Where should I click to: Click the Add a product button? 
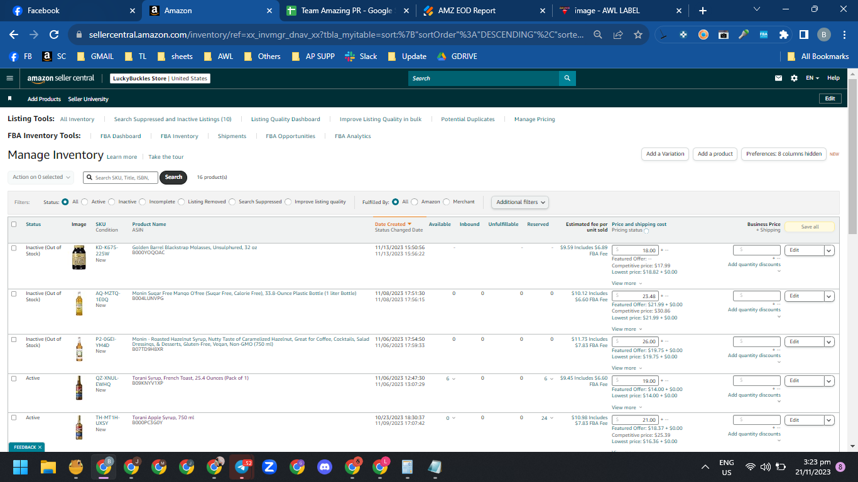(715, 154)
